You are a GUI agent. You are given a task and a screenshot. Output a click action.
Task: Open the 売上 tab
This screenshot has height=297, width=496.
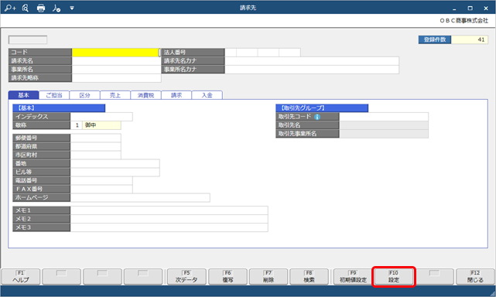(115, 95)
